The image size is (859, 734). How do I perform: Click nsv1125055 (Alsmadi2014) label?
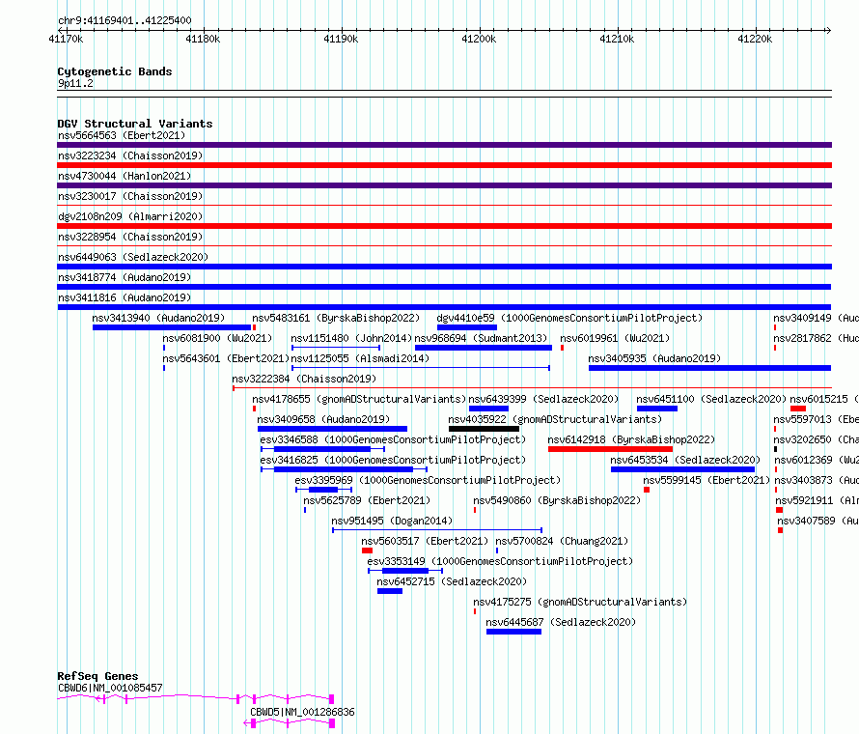click(360, 358)
